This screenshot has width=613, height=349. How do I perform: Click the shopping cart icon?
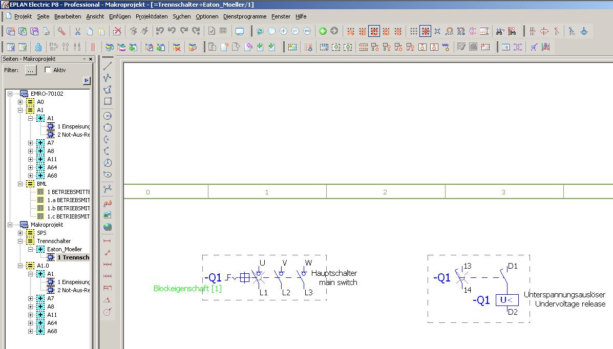click(533, 47)
